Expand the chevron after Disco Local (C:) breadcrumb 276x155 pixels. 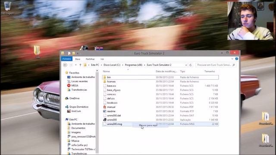pyautogui.click(x=122, y=65)
